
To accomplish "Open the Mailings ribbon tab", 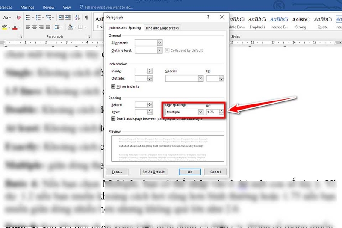I will (x=27, y=7).
